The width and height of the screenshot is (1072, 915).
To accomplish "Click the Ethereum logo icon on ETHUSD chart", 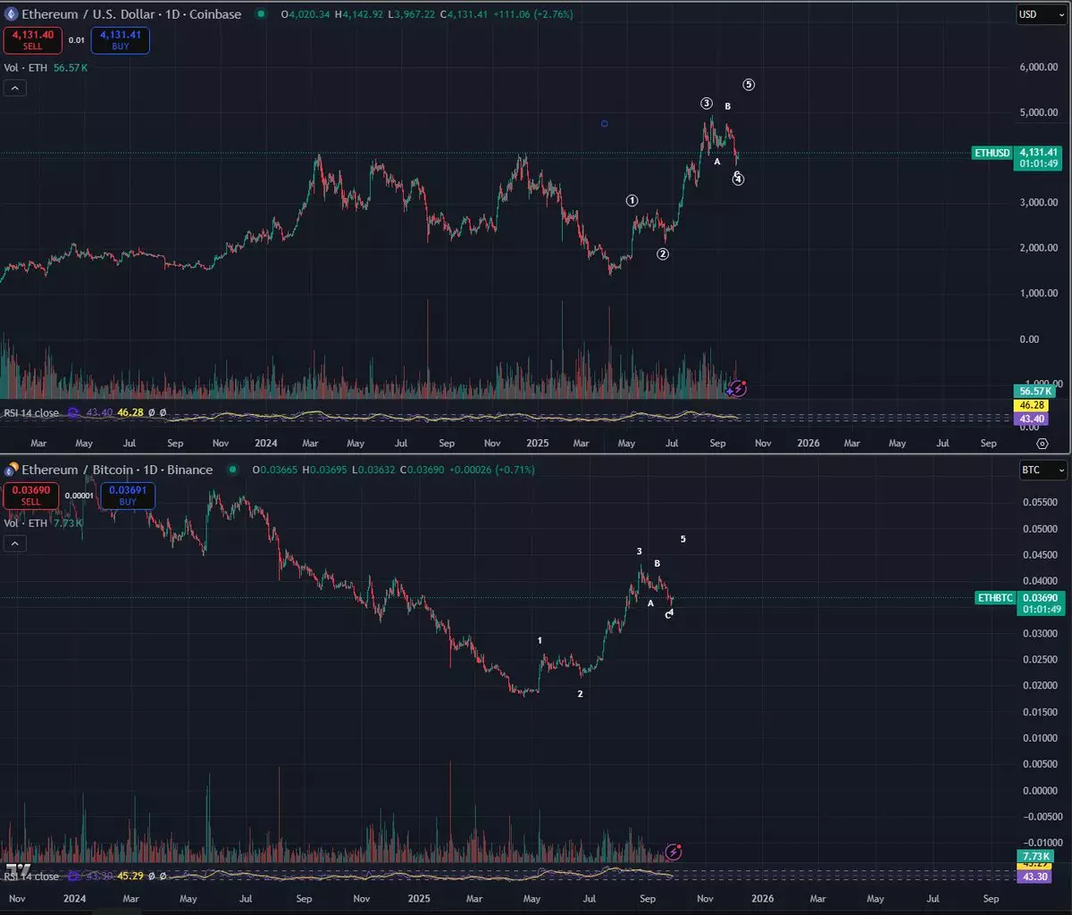I will (x=11, y=14).
